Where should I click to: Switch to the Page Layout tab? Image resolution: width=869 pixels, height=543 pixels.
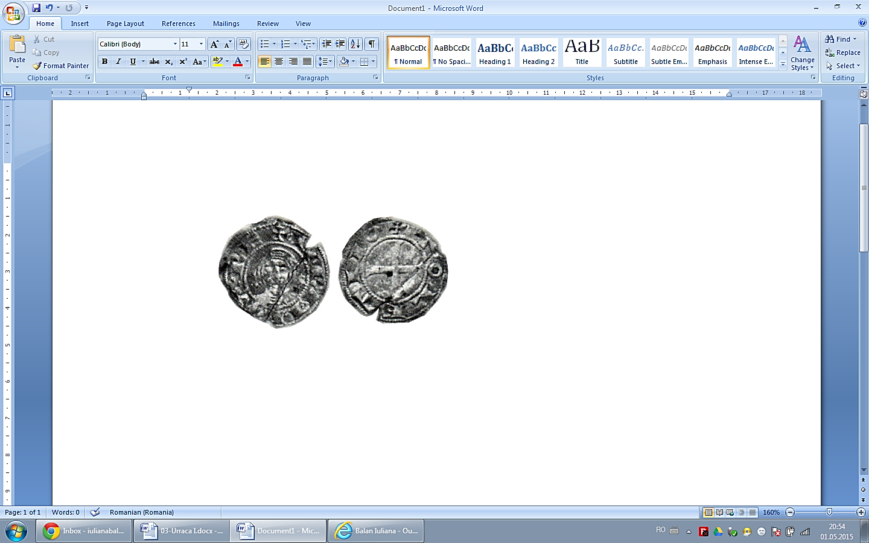click(125, 24)
